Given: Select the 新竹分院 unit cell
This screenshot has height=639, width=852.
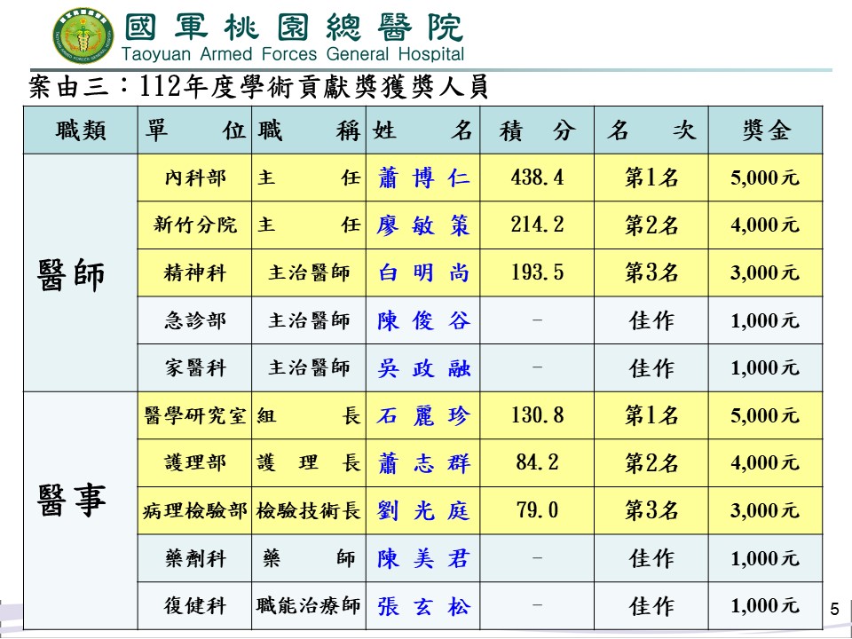Looking at the screenshot, I should click(195, 225).
